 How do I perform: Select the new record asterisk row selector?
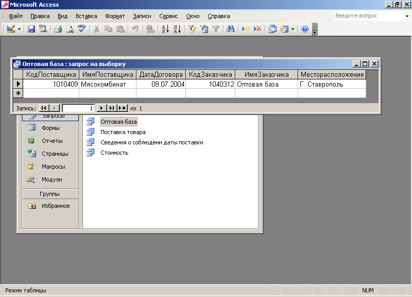(x=18, y=93)
